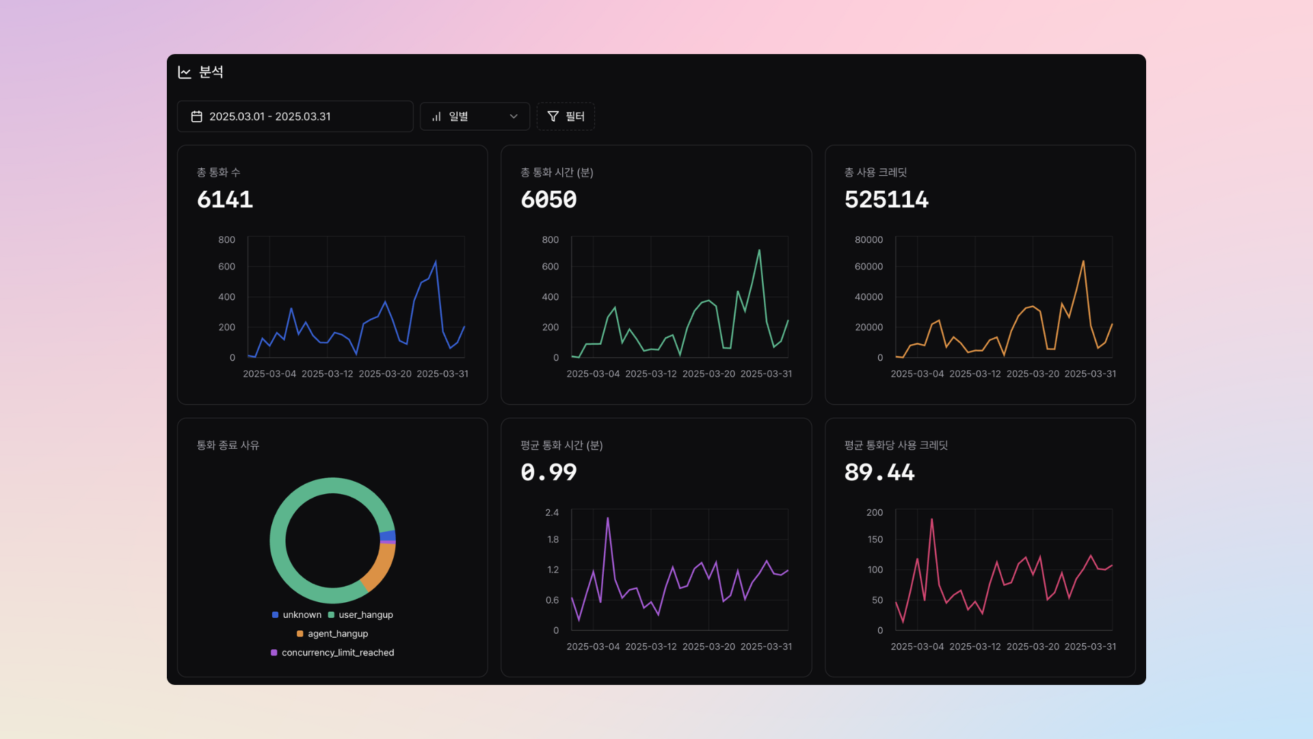Click the funnel filter icon
The image size is (1313, 739).
(x=553, y=116)
